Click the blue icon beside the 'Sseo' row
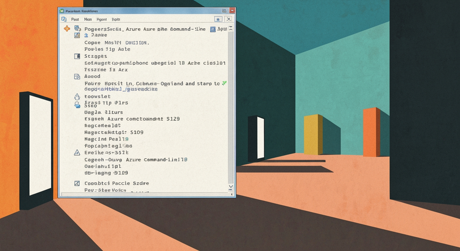 pyautogui.click(x=77, y=105)
